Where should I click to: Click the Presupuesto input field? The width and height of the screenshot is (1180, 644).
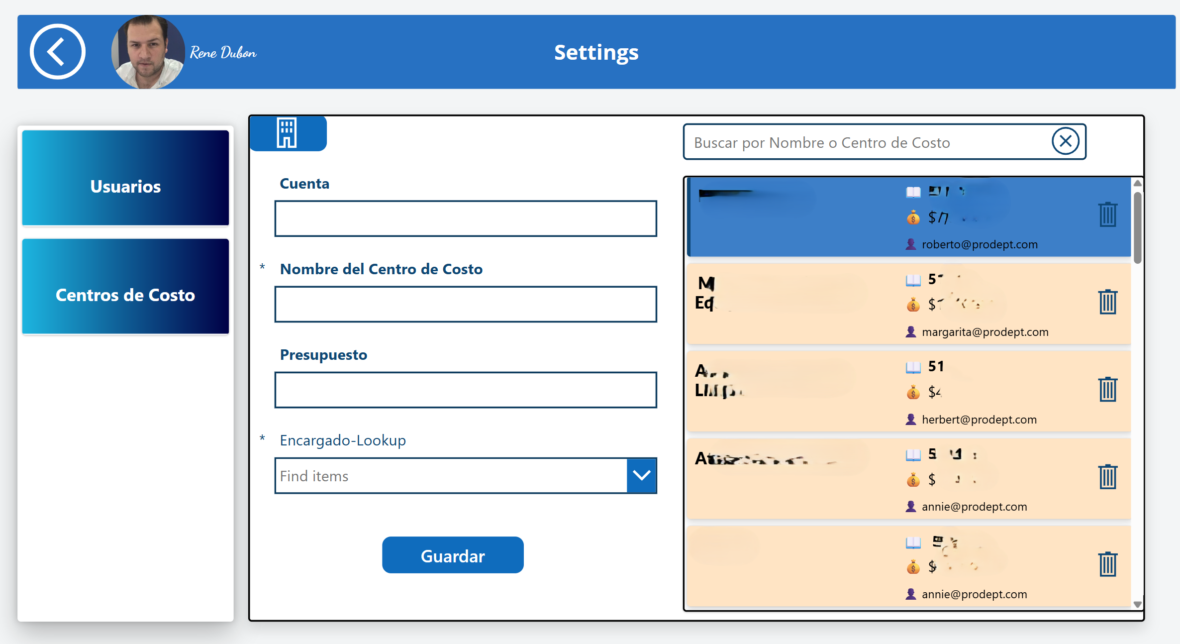coord(465,390)
